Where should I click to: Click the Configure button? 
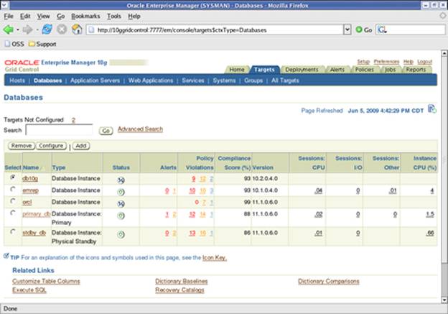[51, 146]
